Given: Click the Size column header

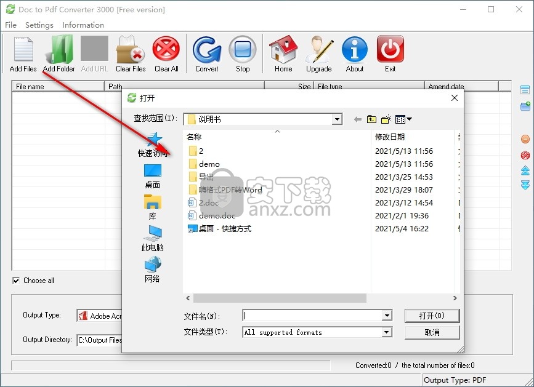Looking at the screenshot, I should tap(289, 86).
